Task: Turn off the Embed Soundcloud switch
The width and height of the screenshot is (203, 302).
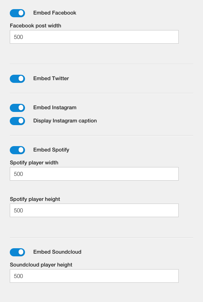Action: point(17,252)
